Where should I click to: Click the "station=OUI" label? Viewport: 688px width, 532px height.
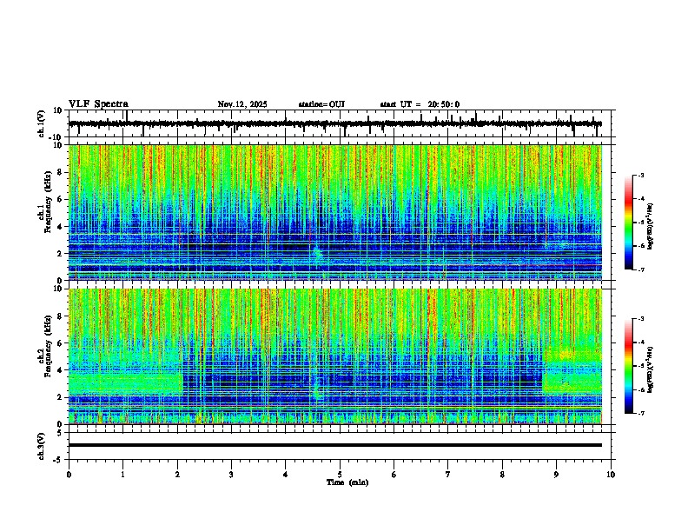[321, 104]
